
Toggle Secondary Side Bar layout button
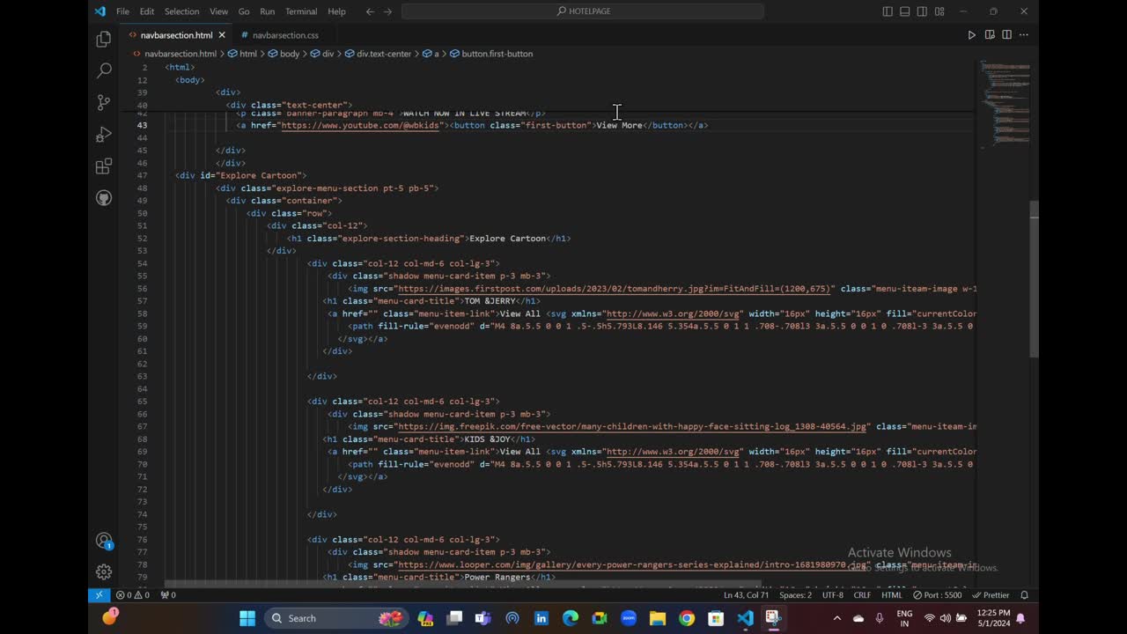coord(922,11)
